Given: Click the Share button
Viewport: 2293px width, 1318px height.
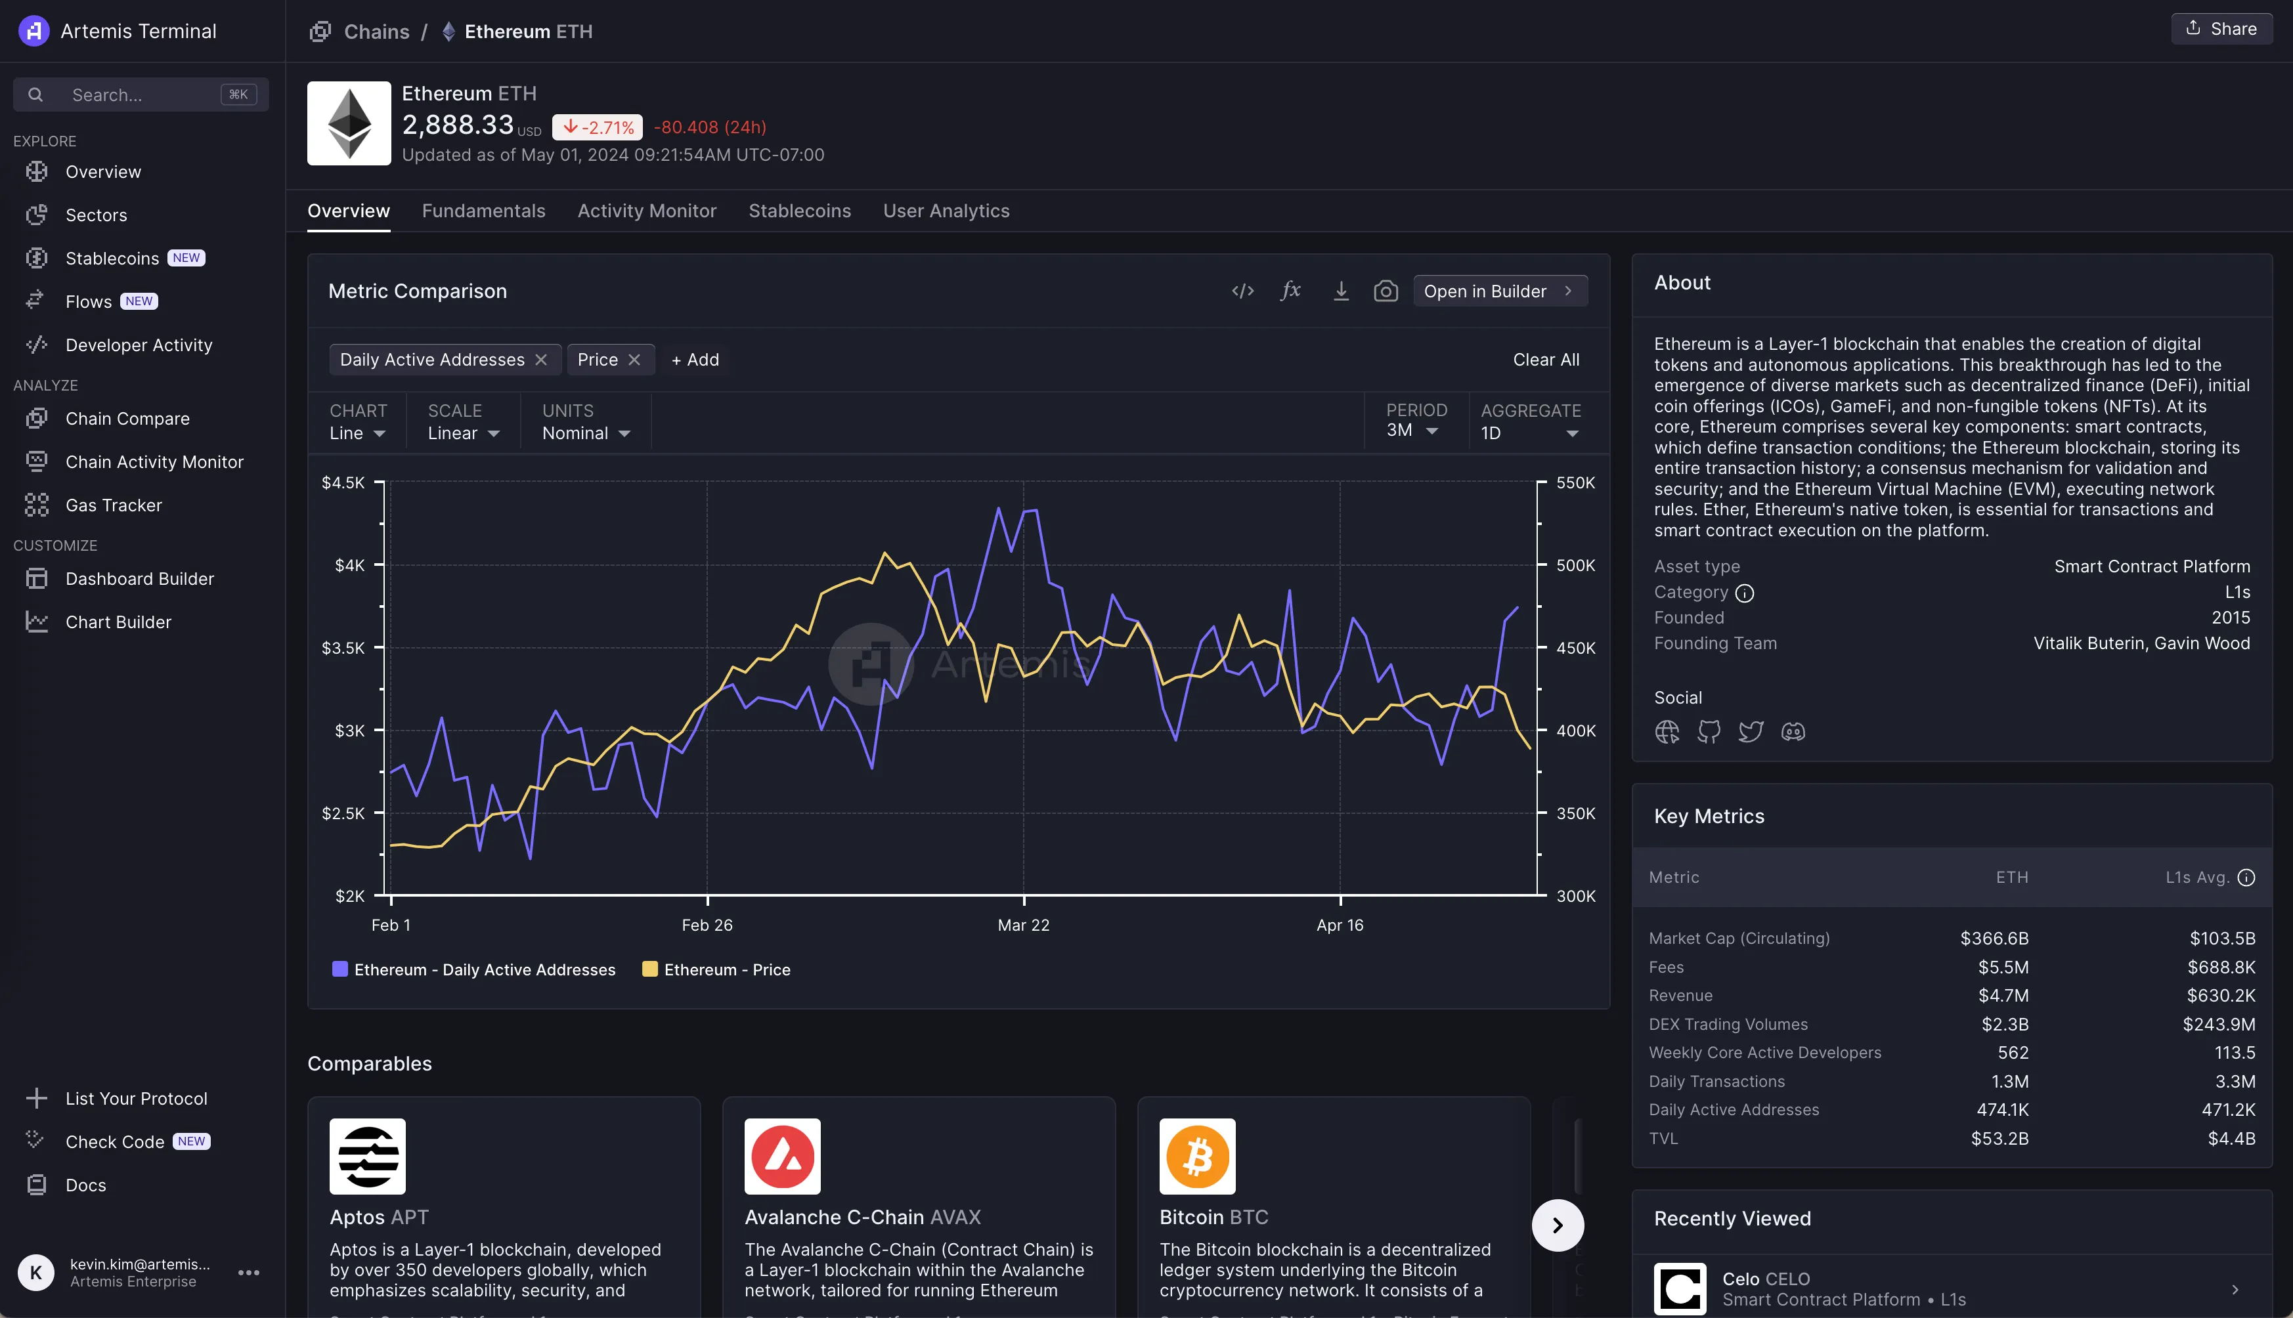Looking at the screenshot, I should [x=2221, y=29].
